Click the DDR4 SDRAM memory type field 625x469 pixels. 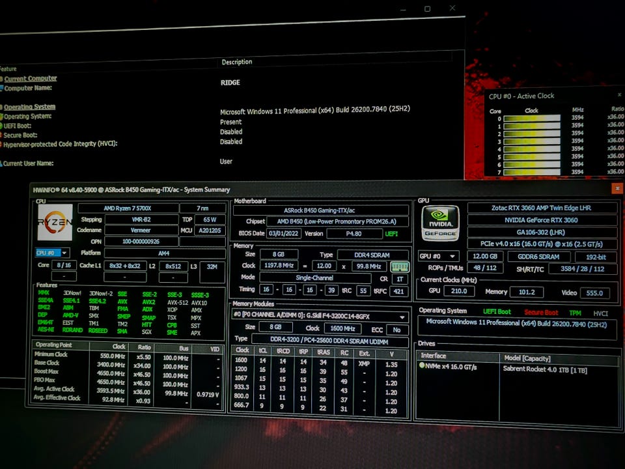[372, 255]
